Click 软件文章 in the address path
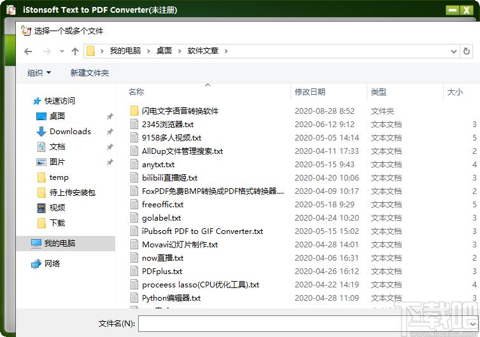The image size is (480, 337). pos(203,51)
